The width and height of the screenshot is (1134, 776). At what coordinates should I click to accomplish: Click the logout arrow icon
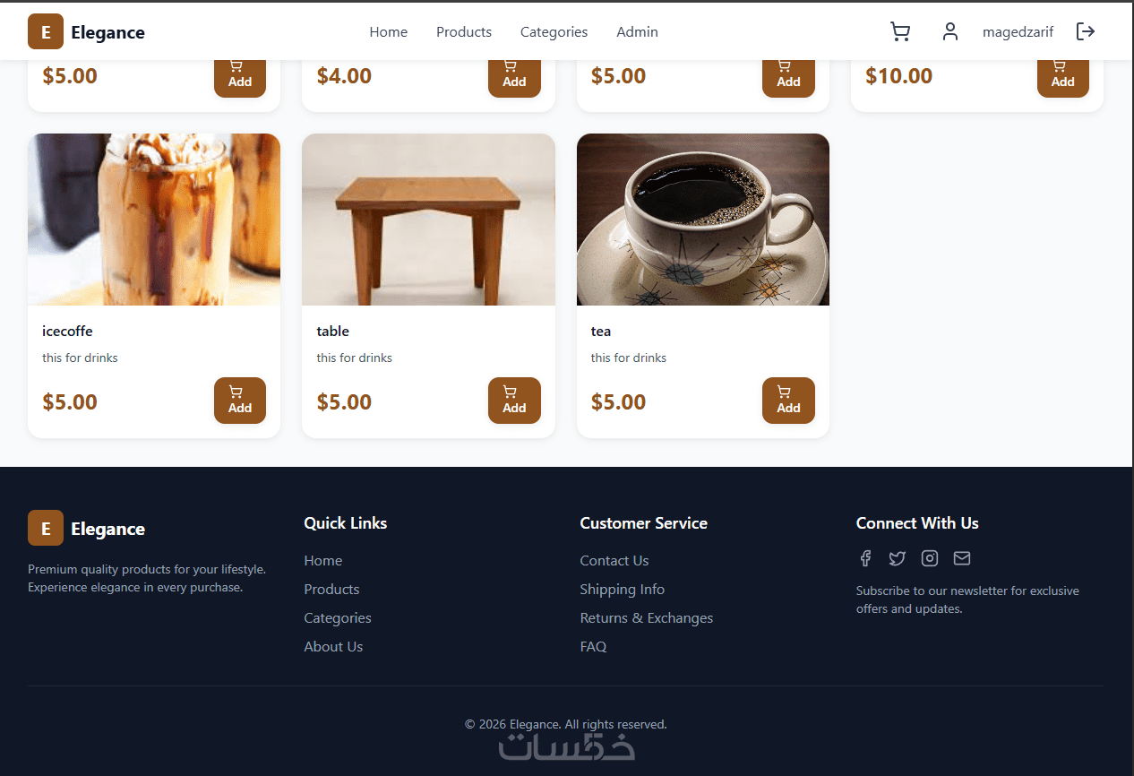click(1086, 32)
